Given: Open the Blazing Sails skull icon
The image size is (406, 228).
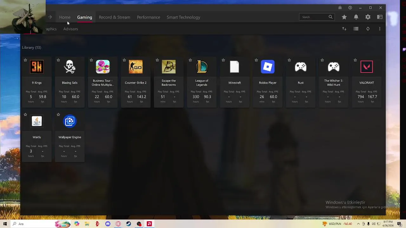Looking at the screenshot, I should pyautogui.click(x=70, y=67).
